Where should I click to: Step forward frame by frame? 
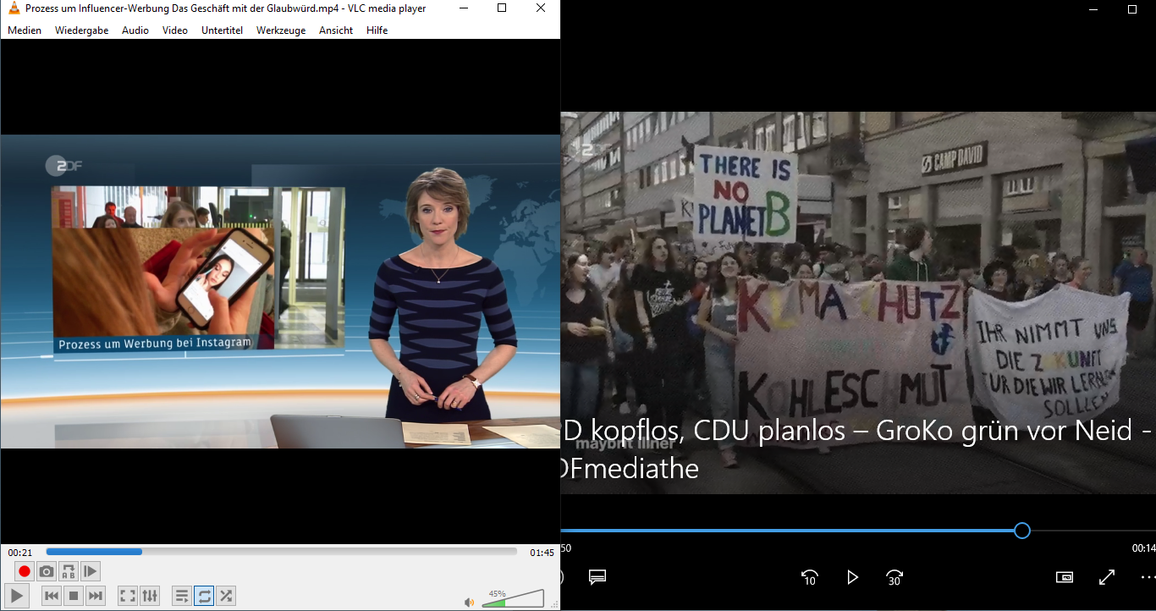point(91,571)
